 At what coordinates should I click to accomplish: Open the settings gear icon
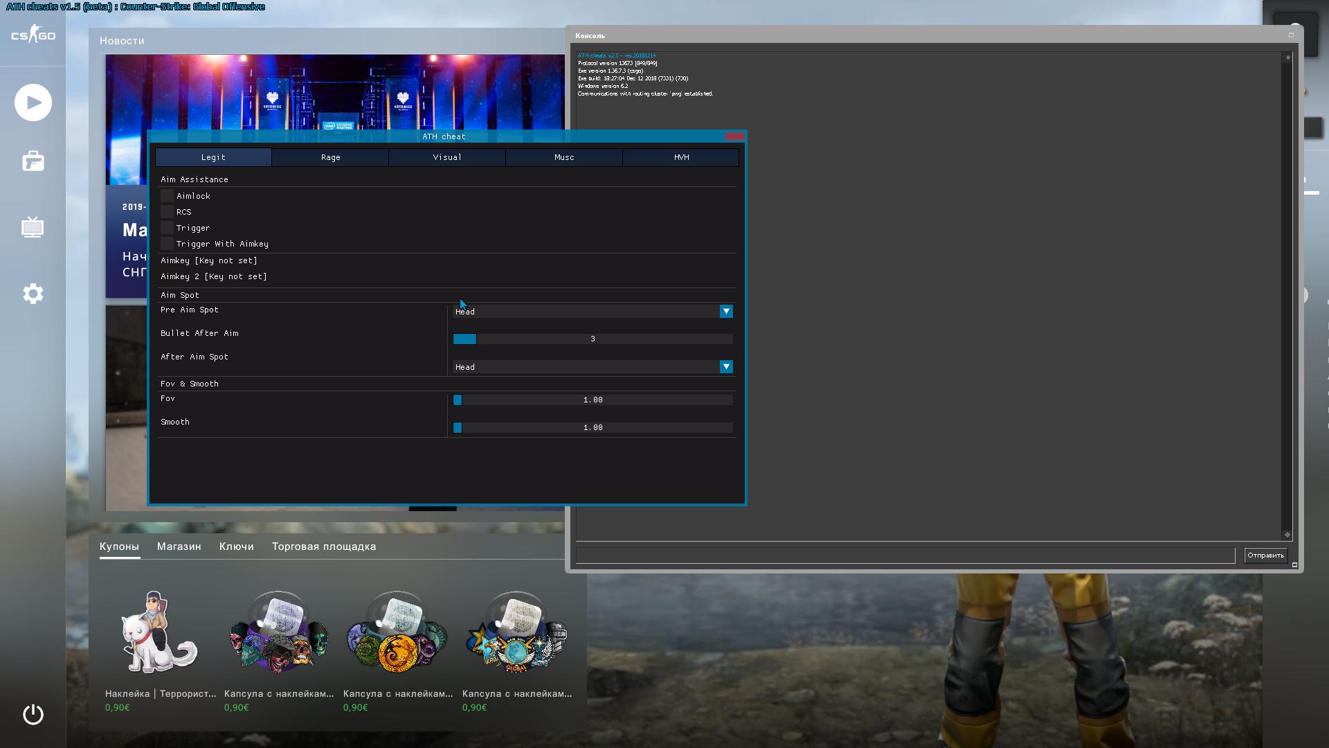(33, 294)
